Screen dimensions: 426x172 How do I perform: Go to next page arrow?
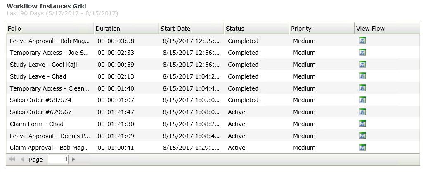point(73,159)
